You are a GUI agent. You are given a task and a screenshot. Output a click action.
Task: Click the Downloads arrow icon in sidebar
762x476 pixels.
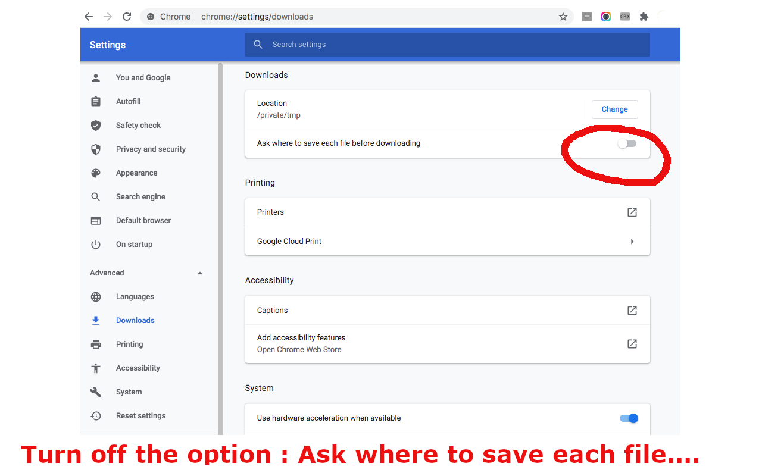96,320
